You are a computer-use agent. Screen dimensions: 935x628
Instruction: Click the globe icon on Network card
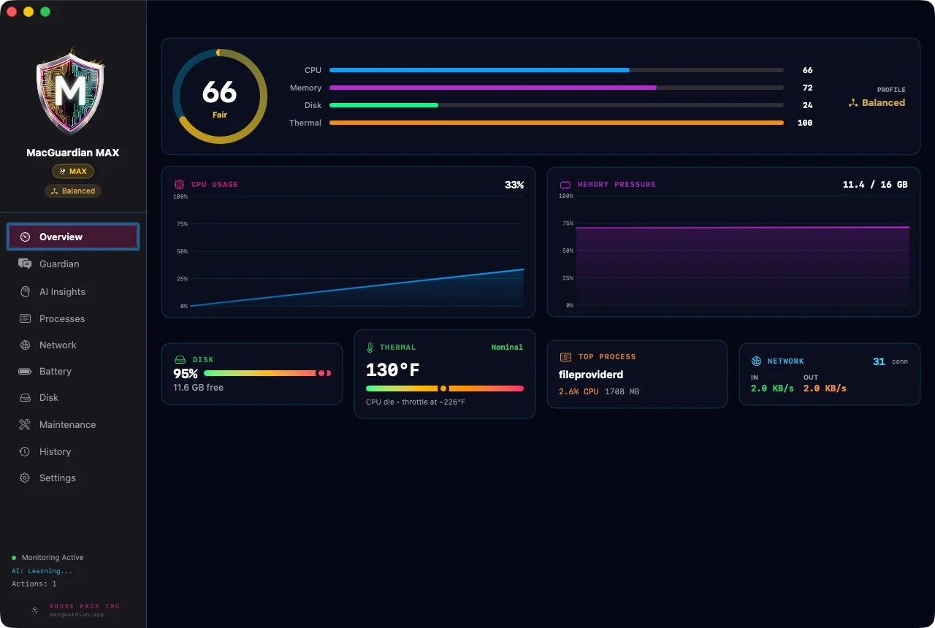pos(756,361)
